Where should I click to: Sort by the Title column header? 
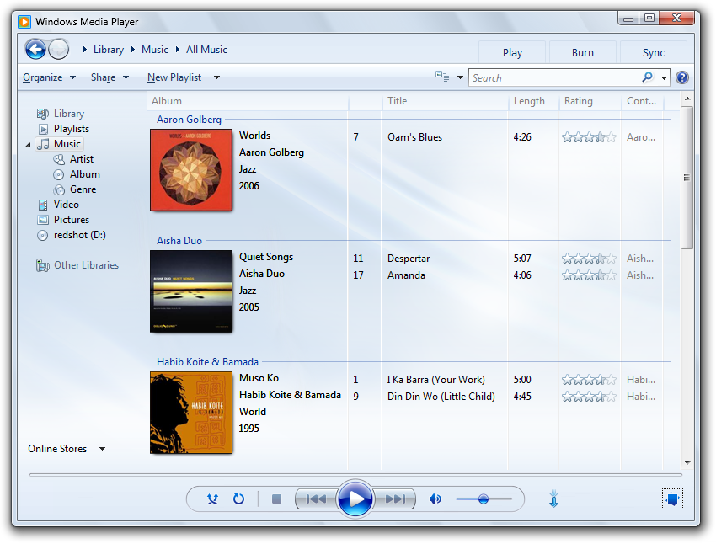click(x=445, y=101)
